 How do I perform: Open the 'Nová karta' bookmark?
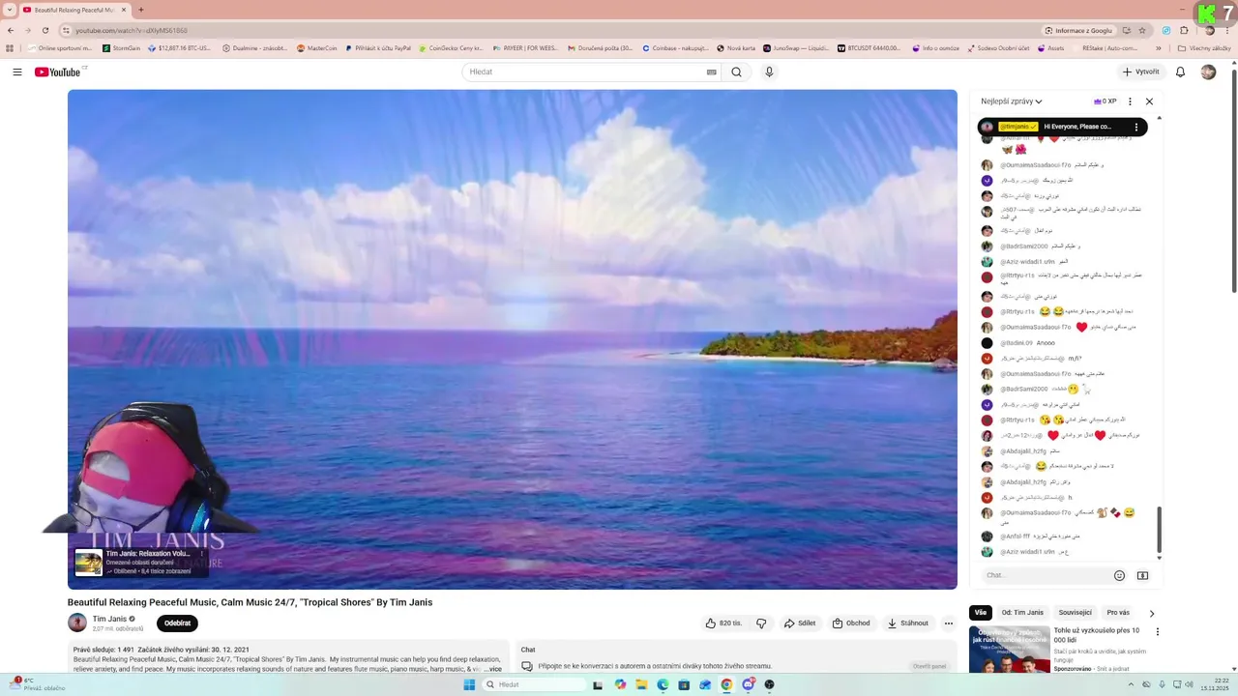pyautogui.click(x=736, y=47)
